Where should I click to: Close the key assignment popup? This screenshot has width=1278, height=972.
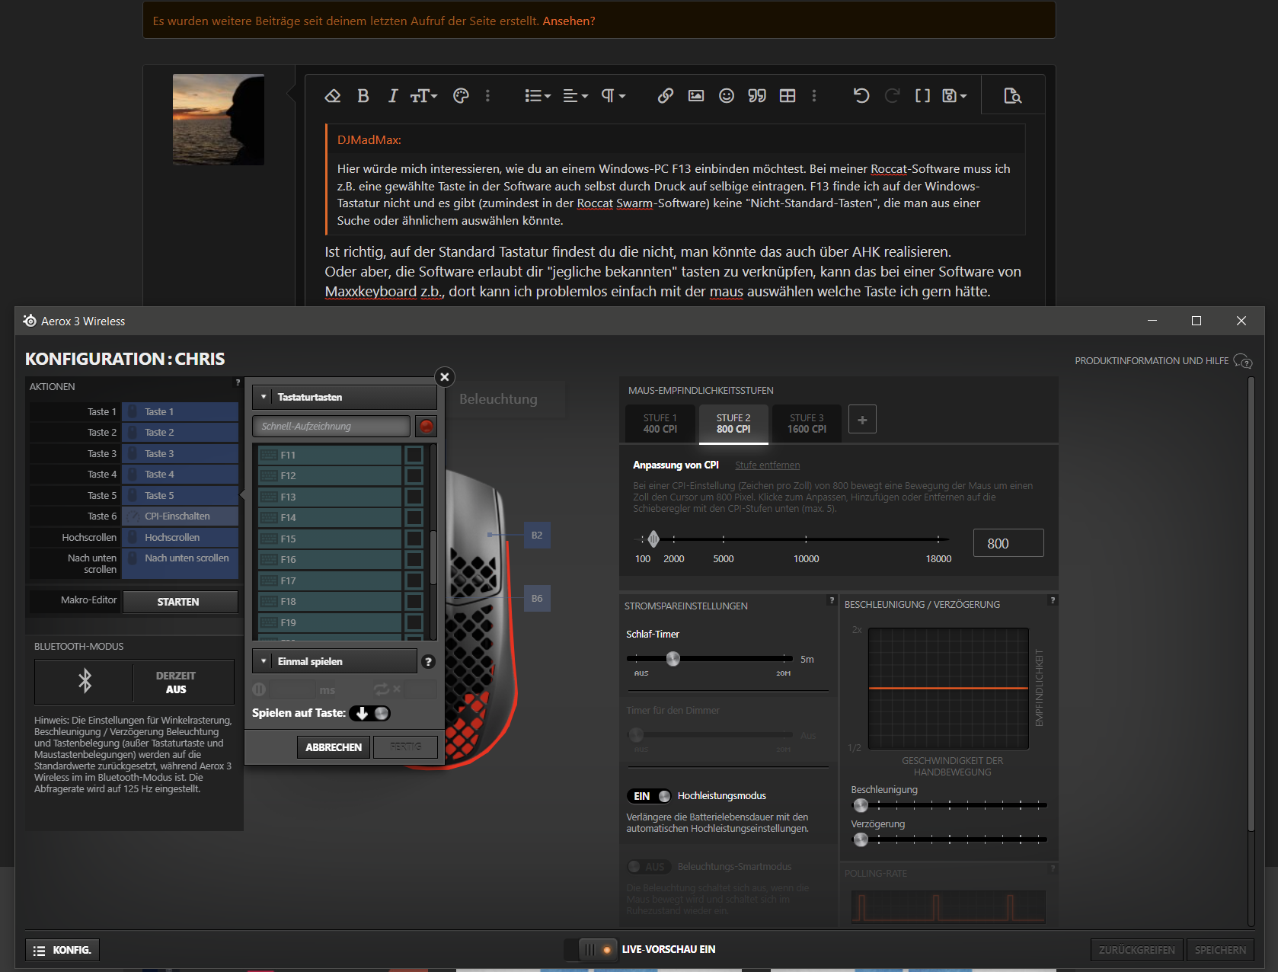445,377
